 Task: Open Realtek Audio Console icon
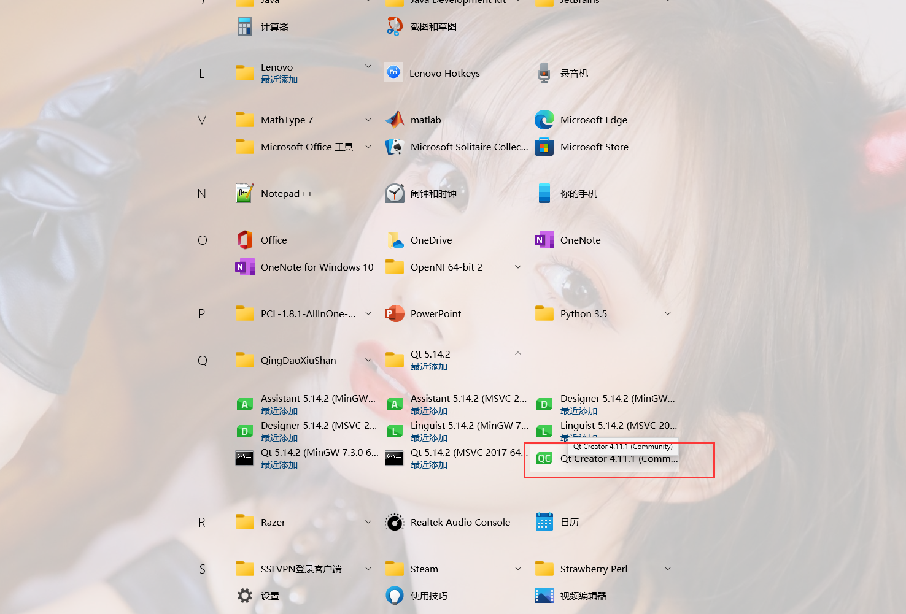pyautogui.click(x=395, y=523)
